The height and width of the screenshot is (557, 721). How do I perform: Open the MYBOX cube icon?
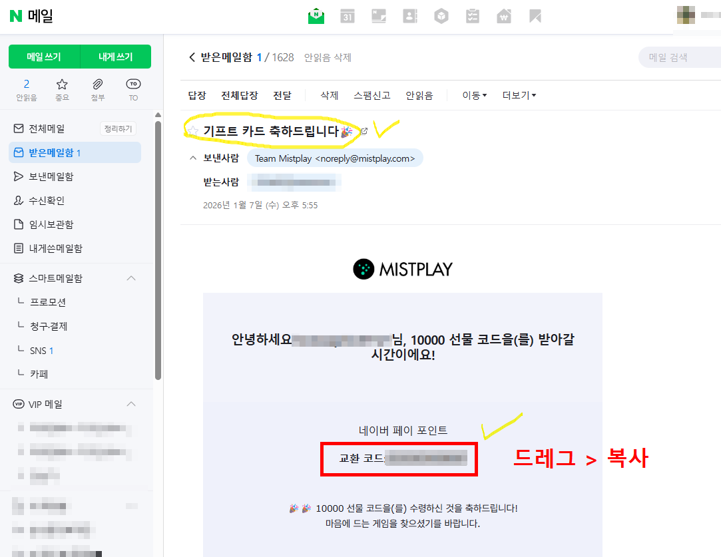point(441,16)
